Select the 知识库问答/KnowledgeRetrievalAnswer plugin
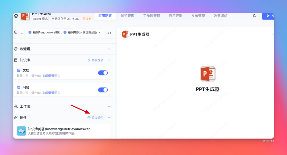The width and height of the screenshot is (287, 155). click(x=62, y=131)
